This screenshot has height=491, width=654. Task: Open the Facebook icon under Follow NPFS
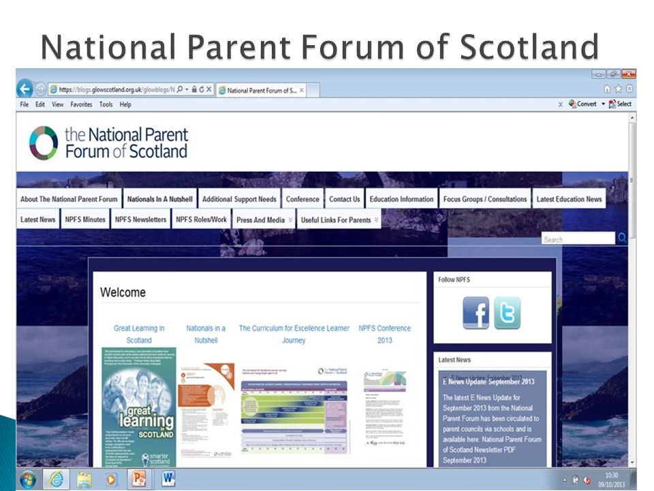(x=476, y=313)
